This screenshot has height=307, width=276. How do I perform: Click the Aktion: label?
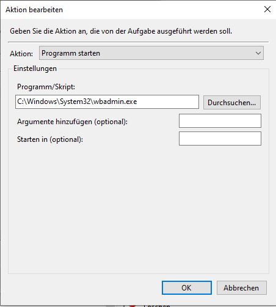tap(21, 54)
